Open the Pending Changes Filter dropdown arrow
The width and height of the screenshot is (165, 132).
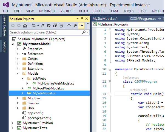click(x=38, y=26)
